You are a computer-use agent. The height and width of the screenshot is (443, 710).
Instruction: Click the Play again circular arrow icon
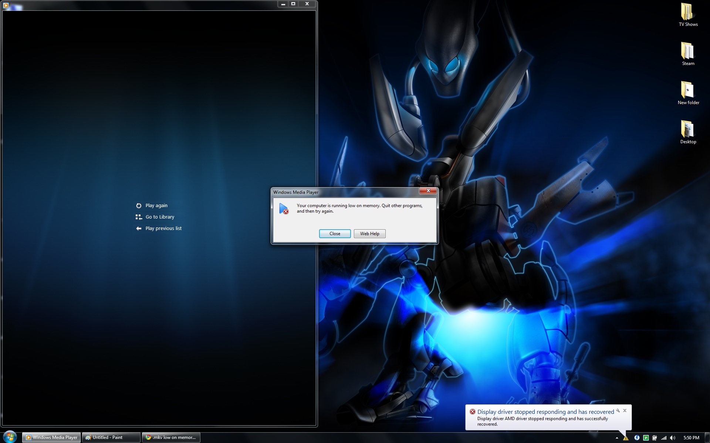tap(139, 206)
